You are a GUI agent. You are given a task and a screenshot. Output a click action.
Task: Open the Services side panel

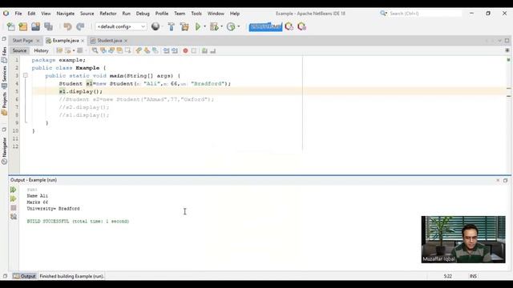point(4,77)
